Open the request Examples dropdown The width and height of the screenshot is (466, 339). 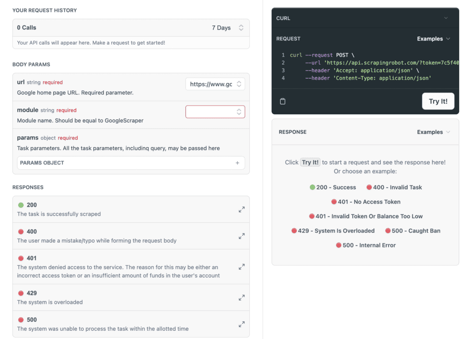[433, 39]
